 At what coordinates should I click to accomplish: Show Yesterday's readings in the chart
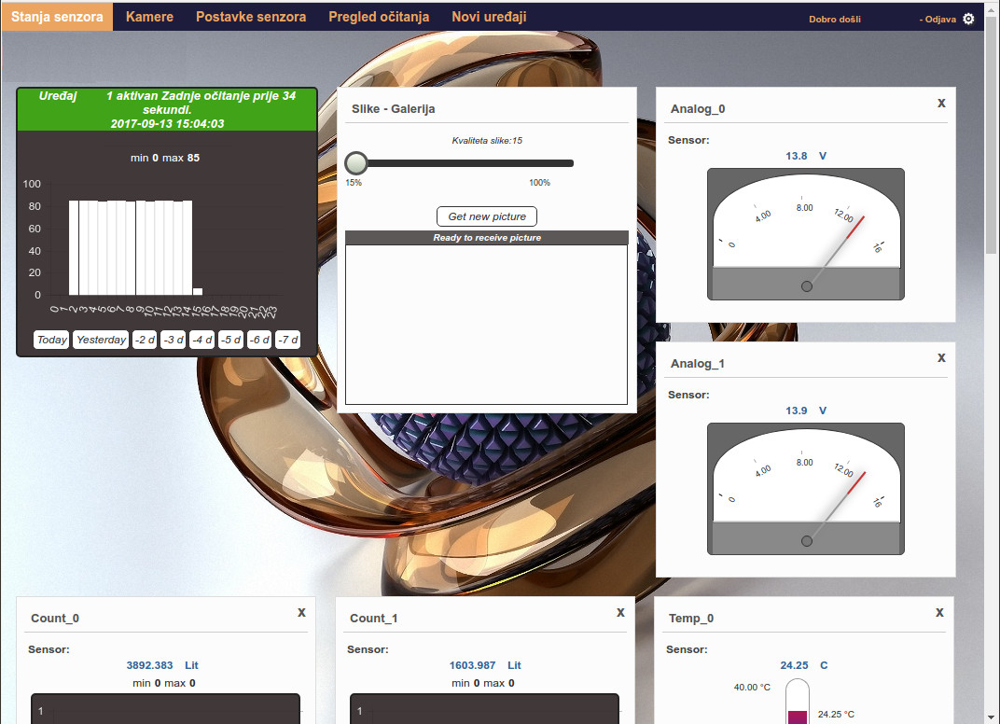pos(101,340)
